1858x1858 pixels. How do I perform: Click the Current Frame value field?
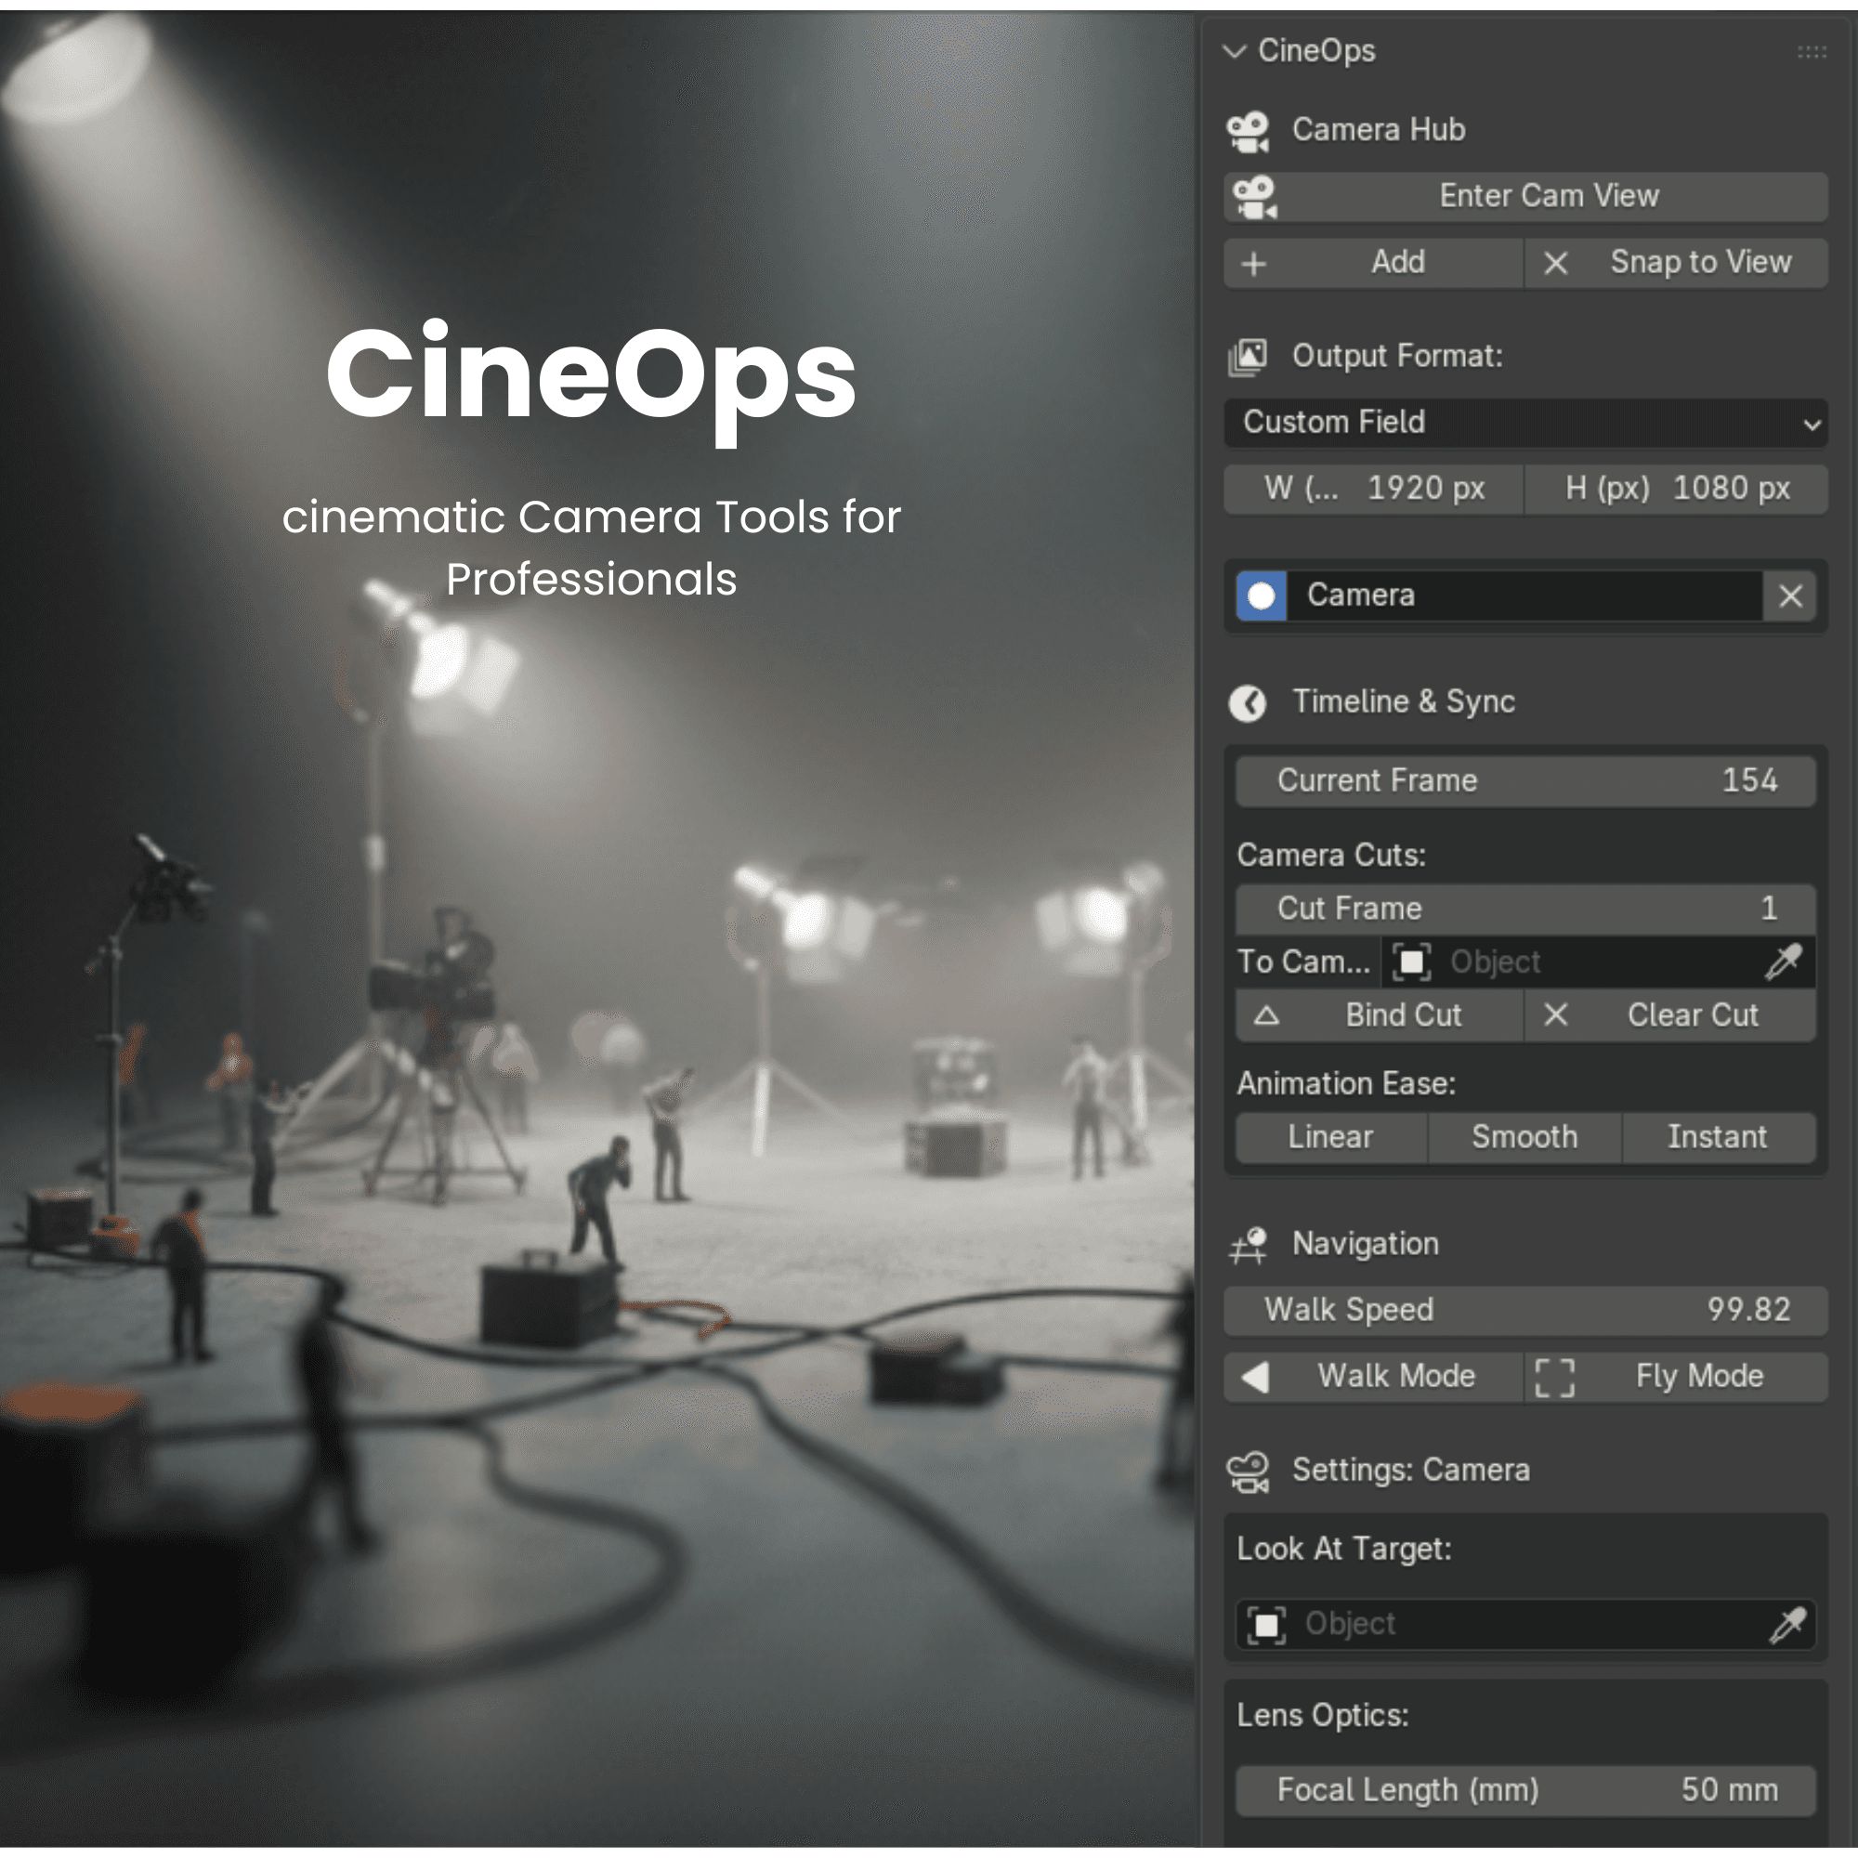tap(1525, 781)
